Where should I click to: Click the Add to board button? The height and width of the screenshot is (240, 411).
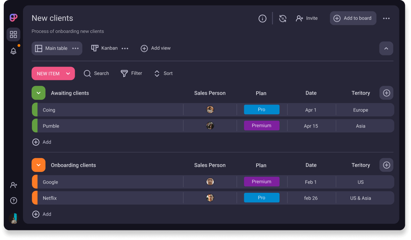(353, 18)
